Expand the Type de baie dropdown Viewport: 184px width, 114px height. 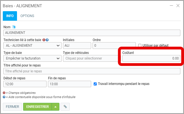pos(32,58)
